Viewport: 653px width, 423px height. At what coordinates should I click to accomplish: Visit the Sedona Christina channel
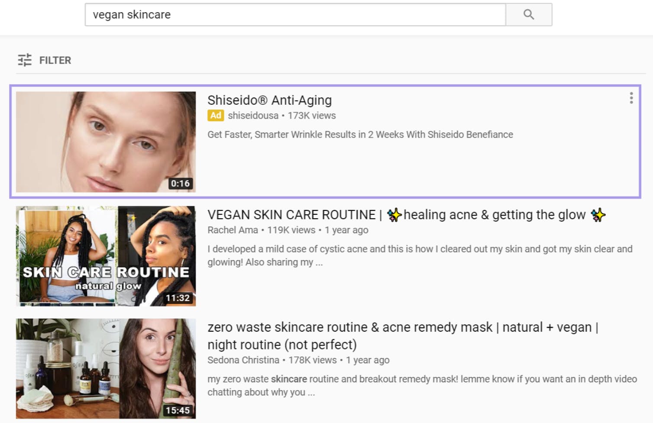pyautogui.click(x=243, y=360)
